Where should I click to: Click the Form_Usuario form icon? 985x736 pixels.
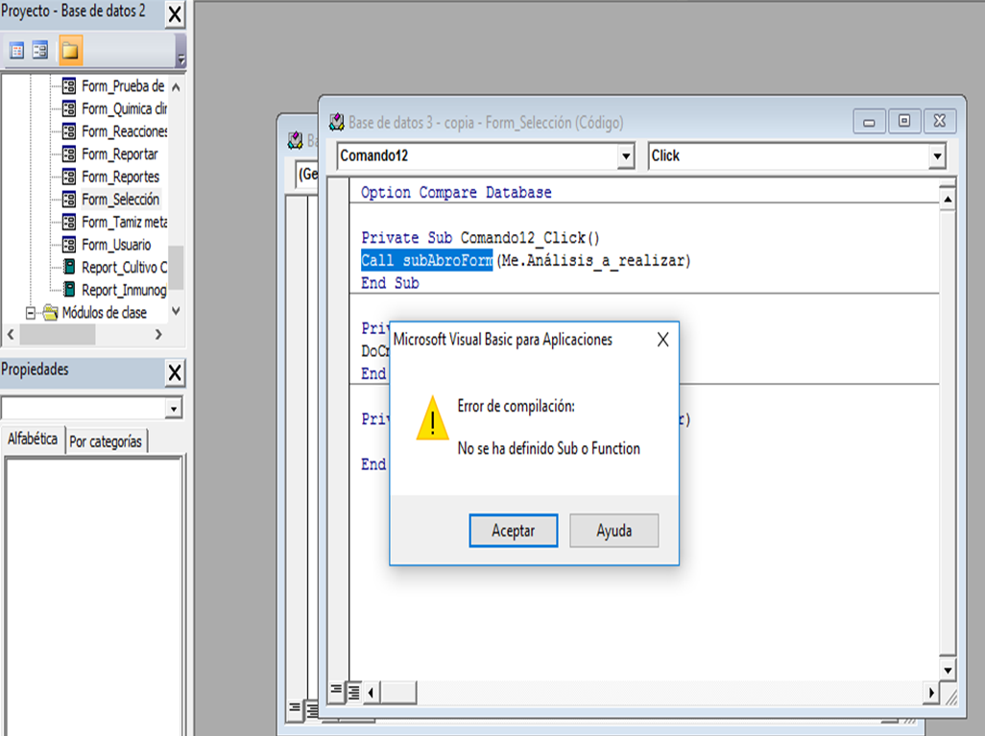pos(69,245)
